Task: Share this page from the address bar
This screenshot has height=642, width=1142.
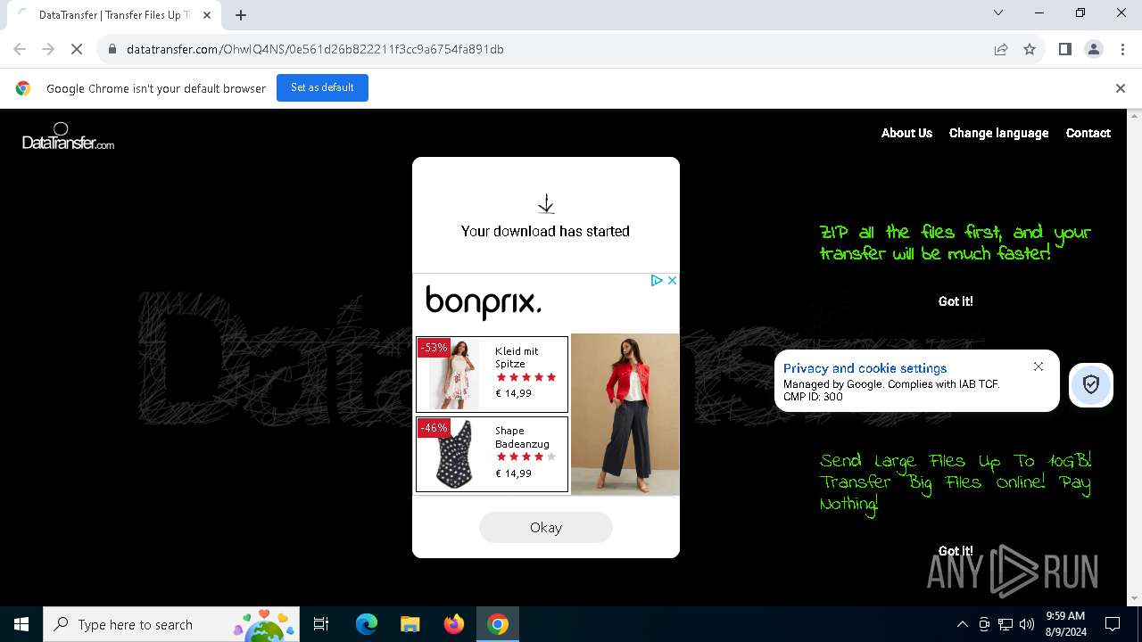Action: pyautogui.click(x=1001, y=49)
